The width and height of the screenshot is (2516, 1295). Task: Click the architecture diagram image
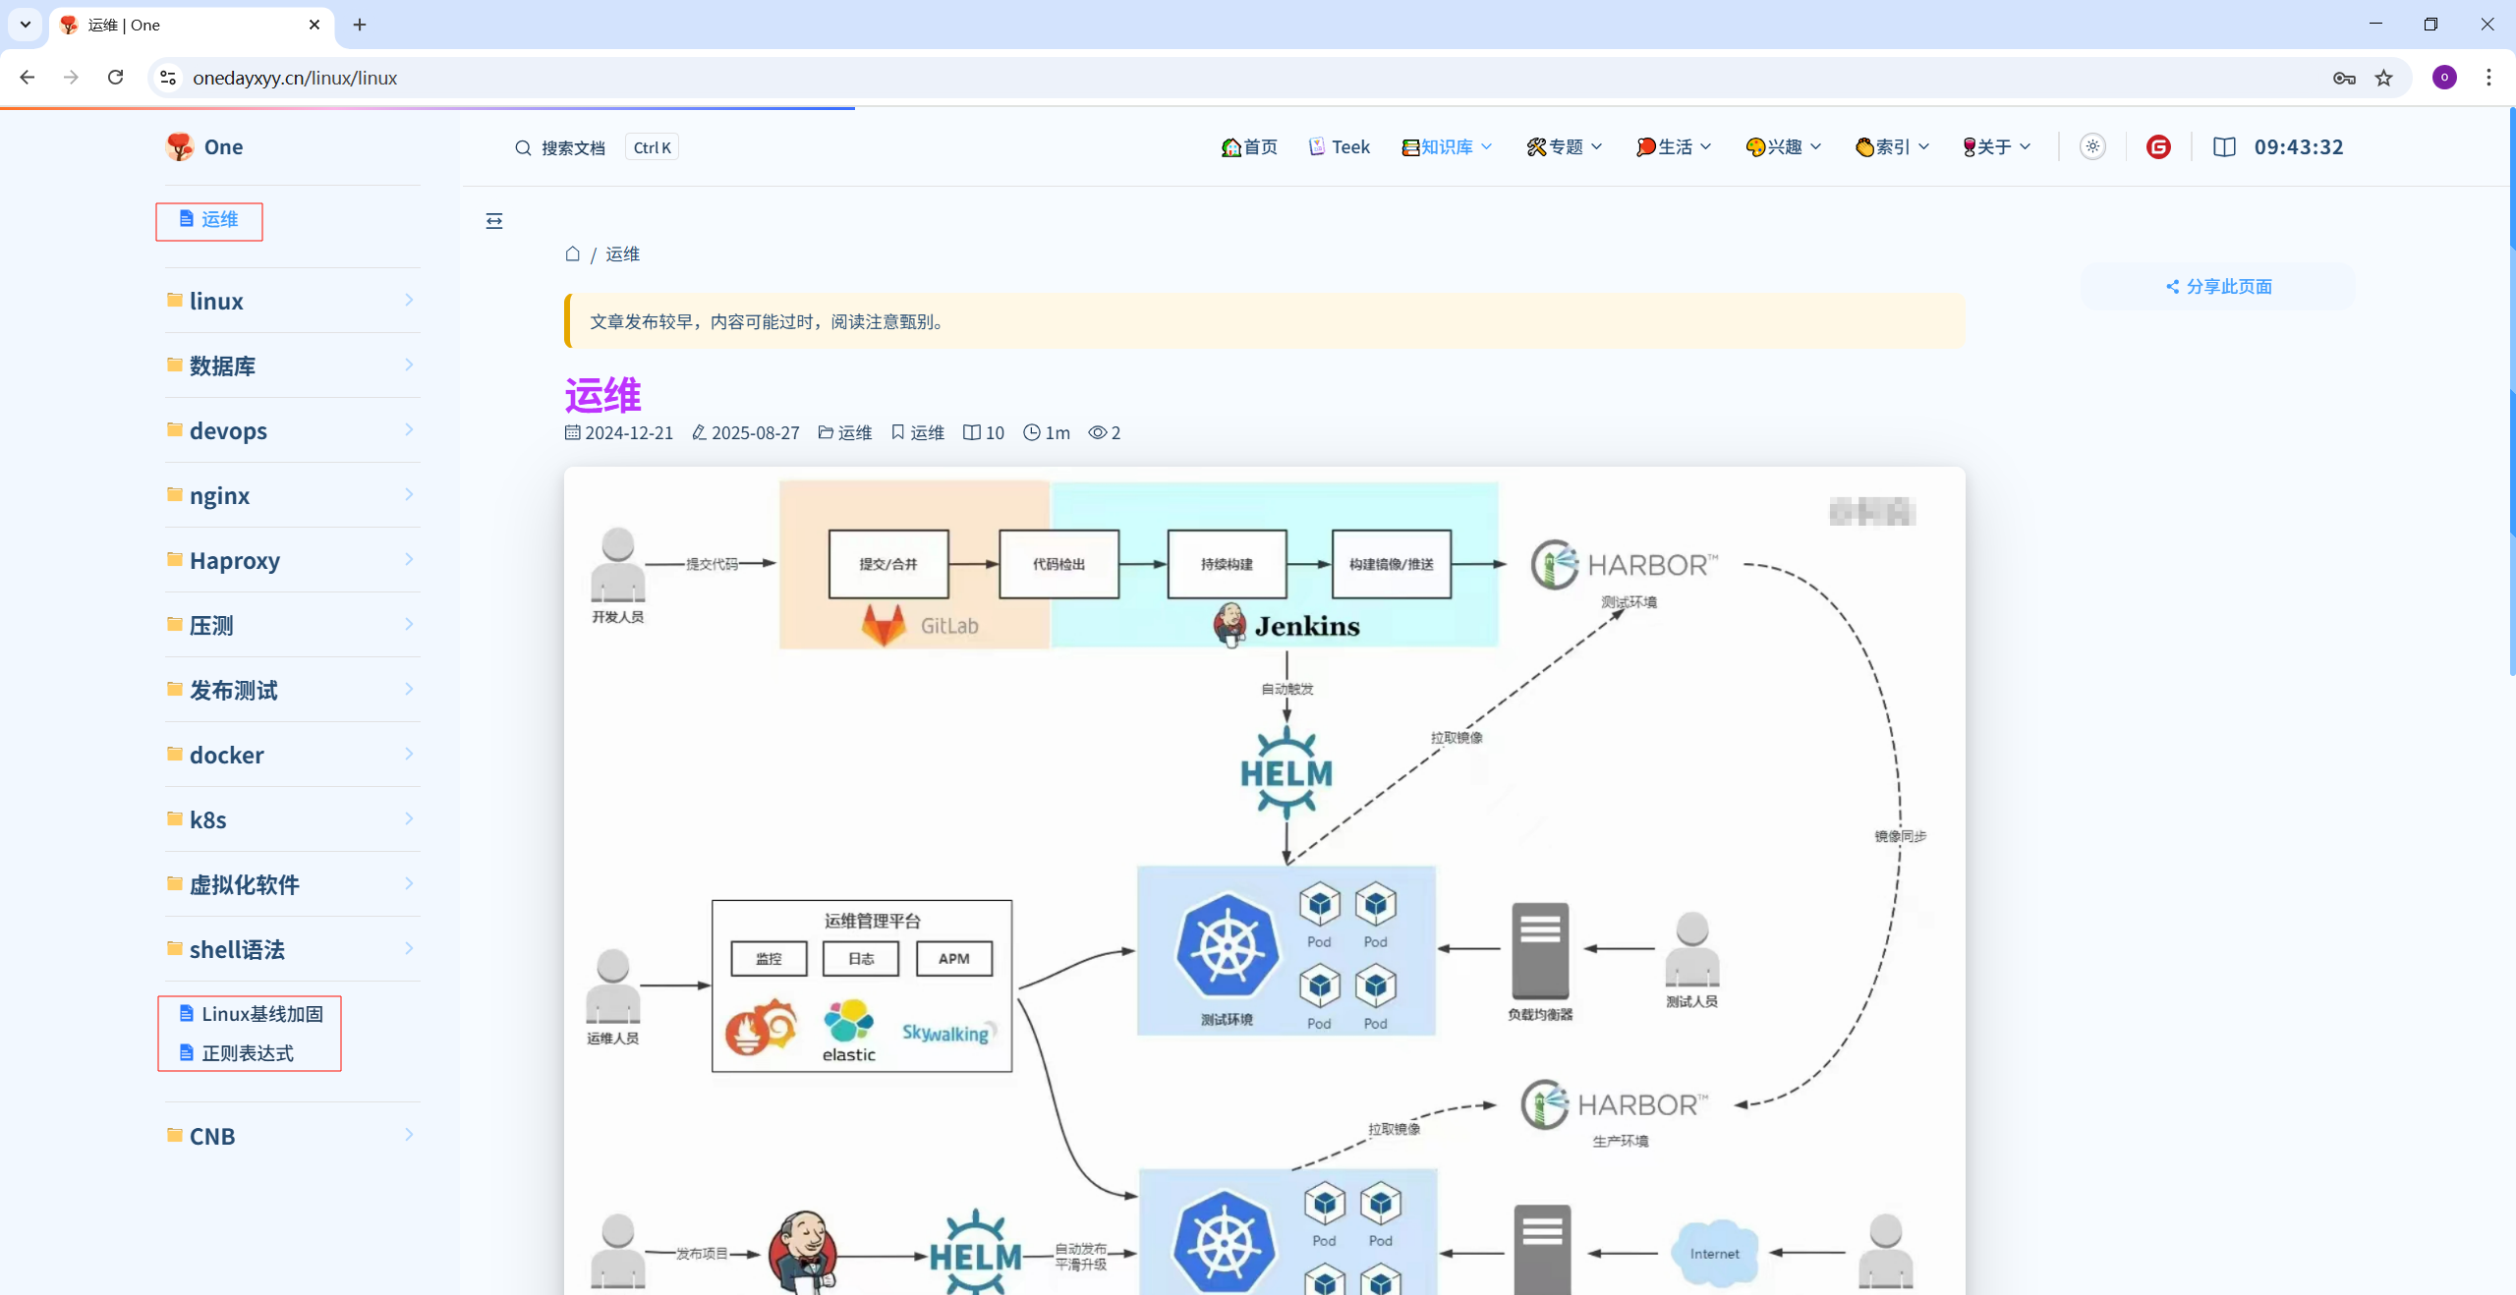[1264, 880]
